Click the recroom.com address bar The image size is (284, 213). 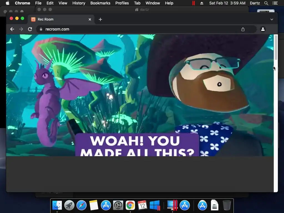[x=146, y=29]
